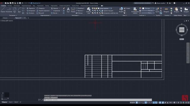This screenshot has width=190, height=106.
Task: Click the Повернуть (Rotate) tool
Action: [41, 8]
